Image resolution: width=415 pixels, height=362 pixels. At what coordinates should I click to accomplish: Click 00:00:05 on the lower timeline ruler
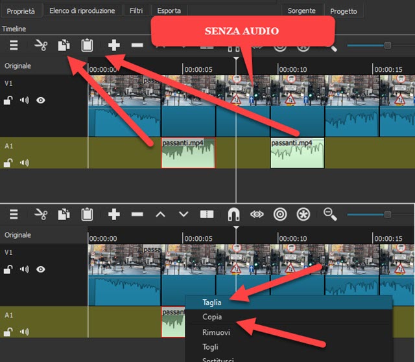[198, 238]
